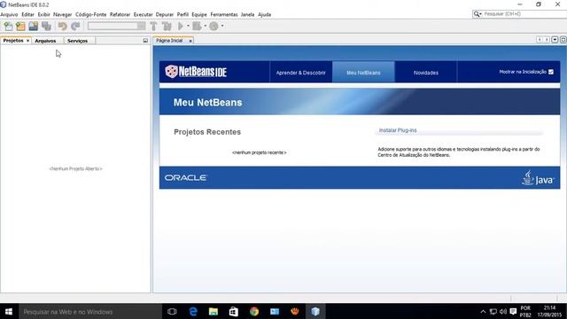Image resolution: width=567 pixels, height=319 pixels.
Task: Open the Ferramentas menu
Action: click(224, 14)
